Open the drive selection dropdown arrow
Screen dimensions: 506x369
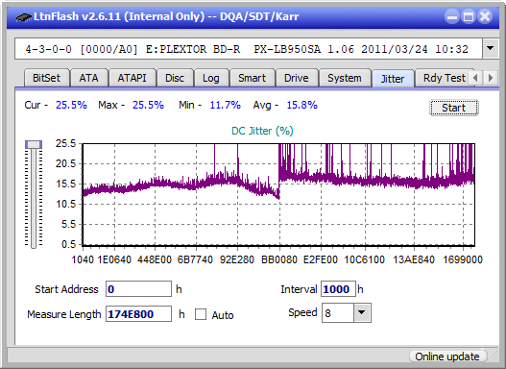(x=491, y=49)
